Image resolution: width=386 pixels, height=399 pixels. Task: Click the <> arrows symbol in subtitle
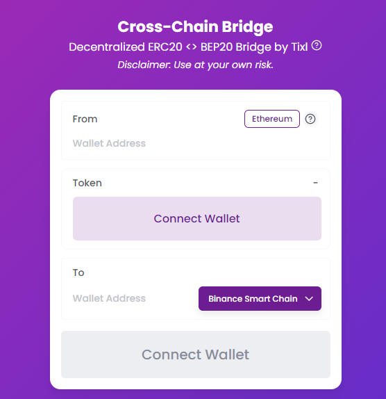[x=191, y=47]
